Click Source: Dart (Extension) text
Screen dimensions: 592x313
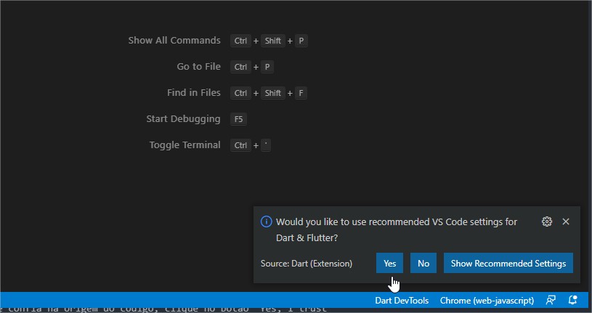click(x=307, y=264)
